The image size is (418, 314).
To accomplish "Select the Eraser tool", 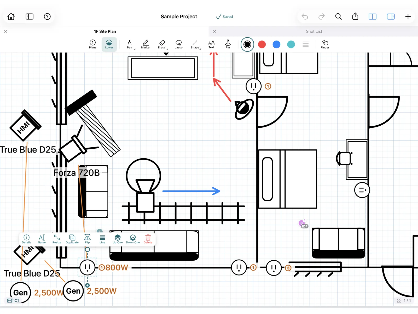I will [x=162, y=44].
